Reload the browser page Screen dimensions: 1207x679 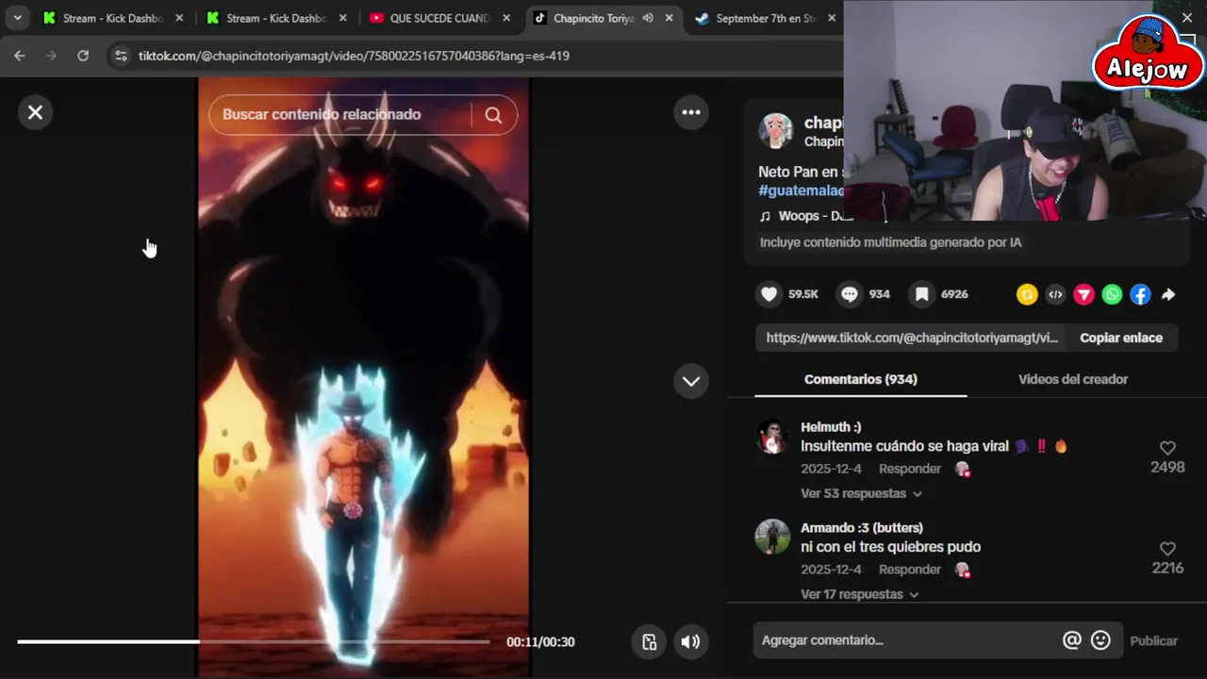pos(83,56)
